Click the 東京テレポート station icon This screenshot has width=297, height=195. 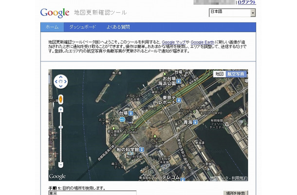tap(179, 100)
